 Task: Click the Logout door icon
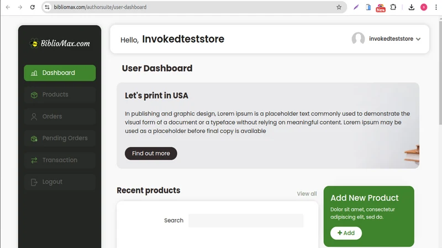34,182
